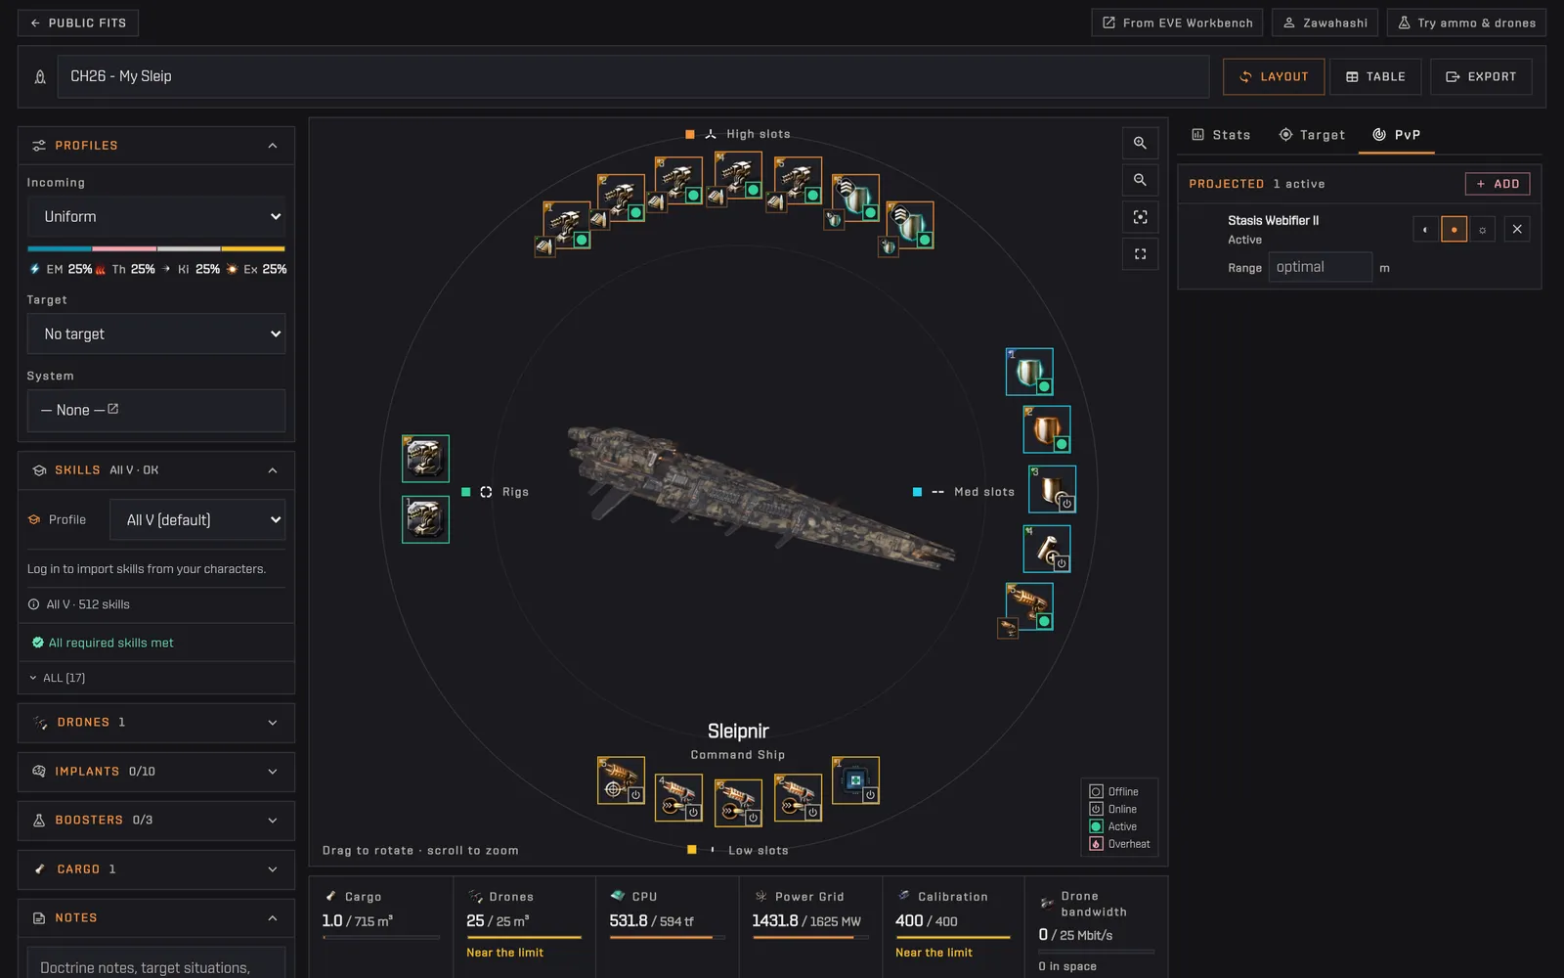Select the tracking enhancer in low slot 5
1564x978 pixels.
[x=621, y=780]
